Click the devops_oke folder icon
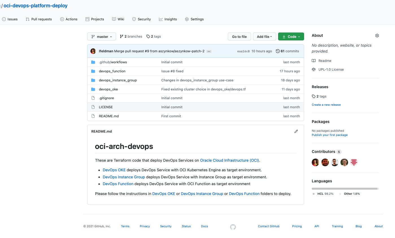Screen dimensions: 395x238 tap(93, 89)
